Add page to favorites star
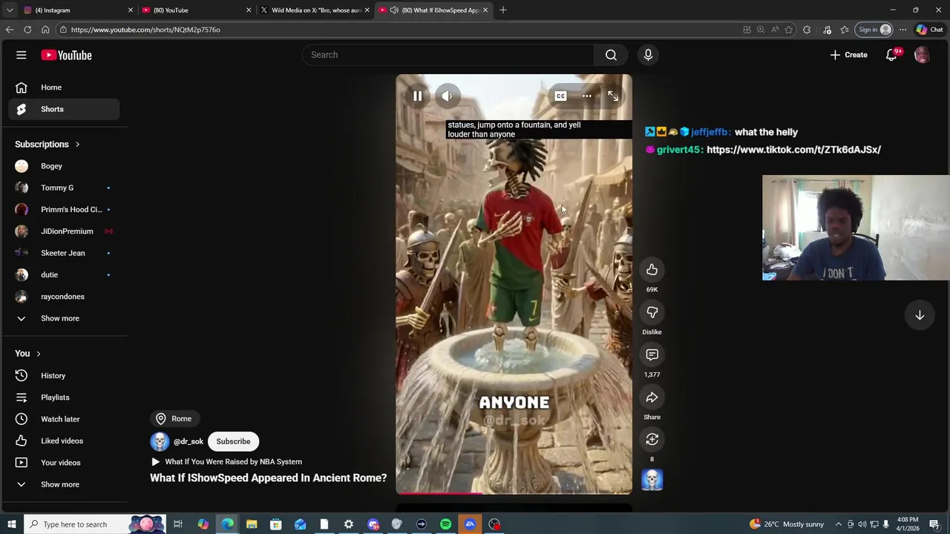This screenshot has width=950, height=534. click(789, 30)
